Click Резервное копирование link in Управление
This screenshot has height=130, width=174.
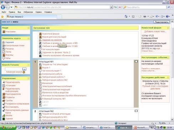tap(17, 104)
